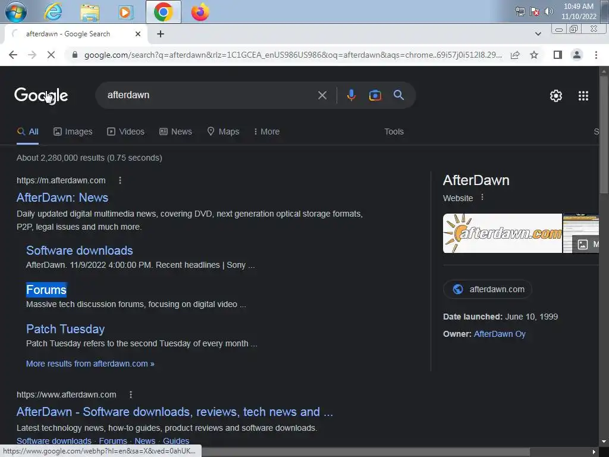The height and width of the screenshot is (457, 609).
Task: Open Windows Explorer folder icon in taskbar
Action: tap(90, 12)
